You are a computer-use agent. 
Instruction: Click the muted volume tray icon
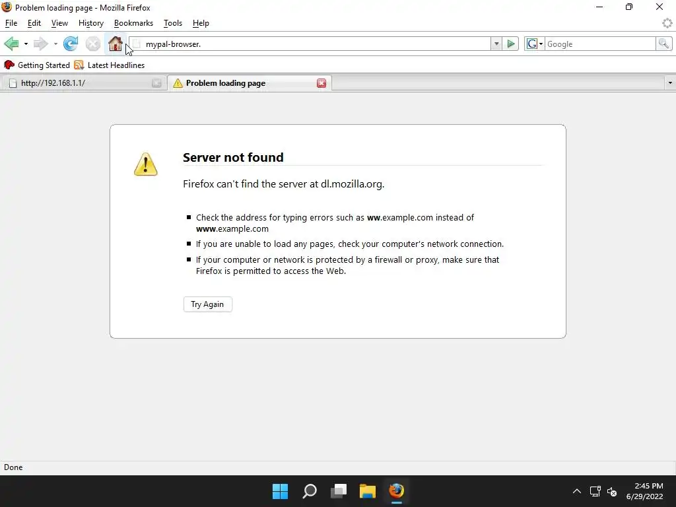612,491
